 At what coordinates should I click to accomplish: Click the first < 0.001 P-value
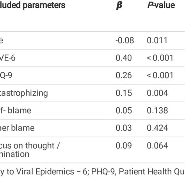tap(160, 58)
